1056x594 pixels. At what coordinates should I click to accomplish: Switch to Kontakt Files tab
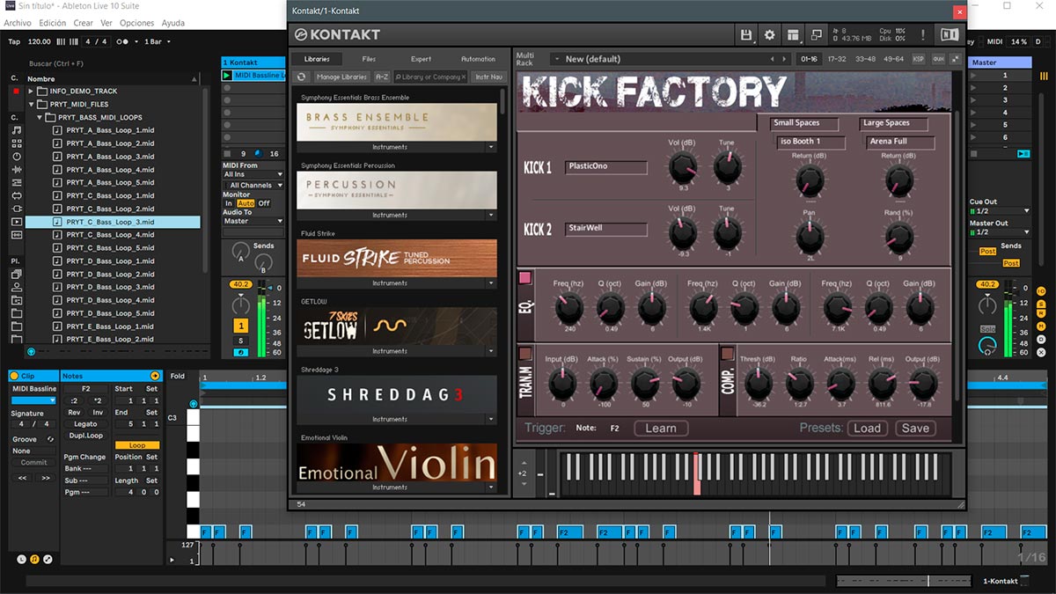(369, 59)
